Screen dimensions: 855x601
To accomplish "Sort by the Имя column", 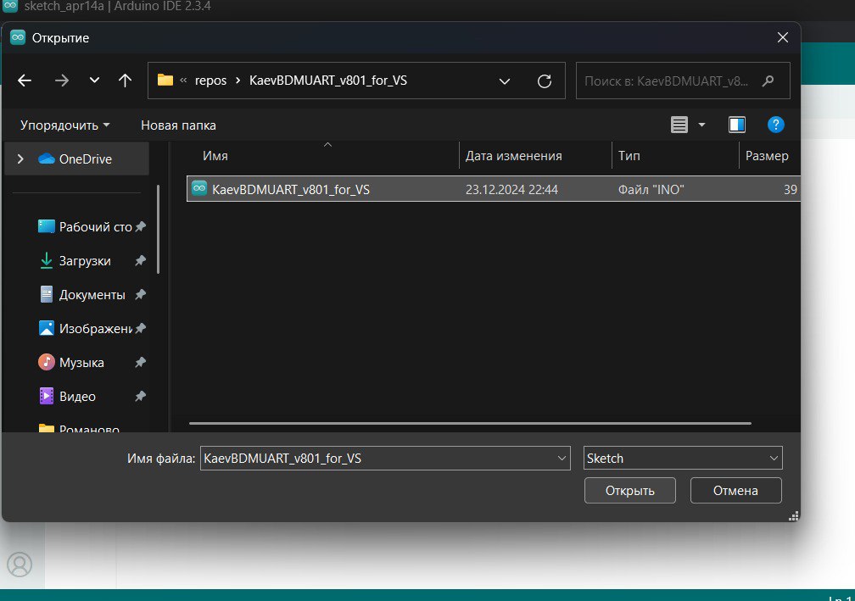I will pos(215,156).
